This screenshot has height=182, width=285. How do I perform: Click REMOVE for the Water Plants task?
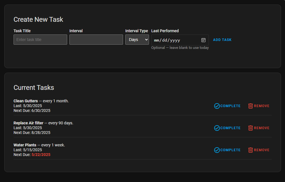(x=259, y=150)
